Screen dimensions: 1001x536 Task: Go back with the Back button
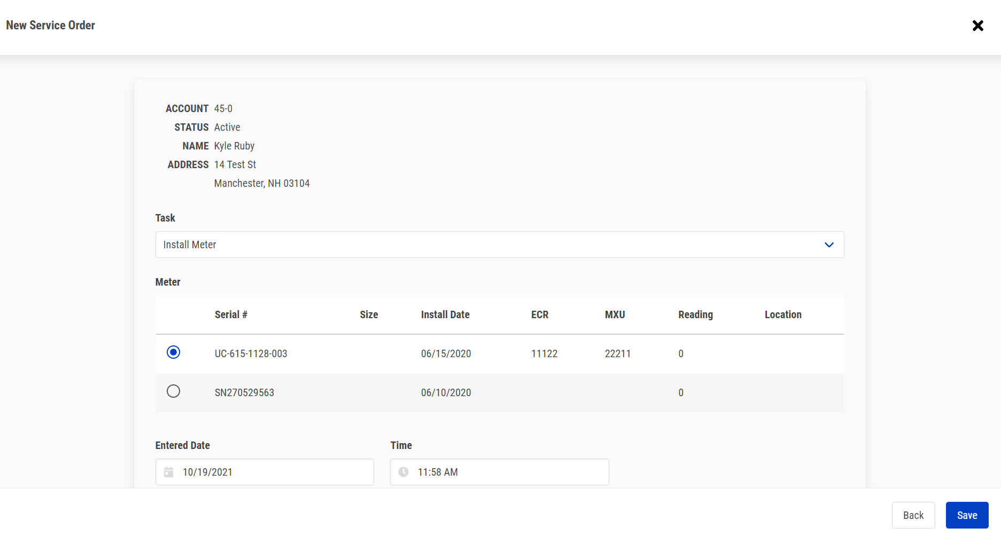[913, 515]
